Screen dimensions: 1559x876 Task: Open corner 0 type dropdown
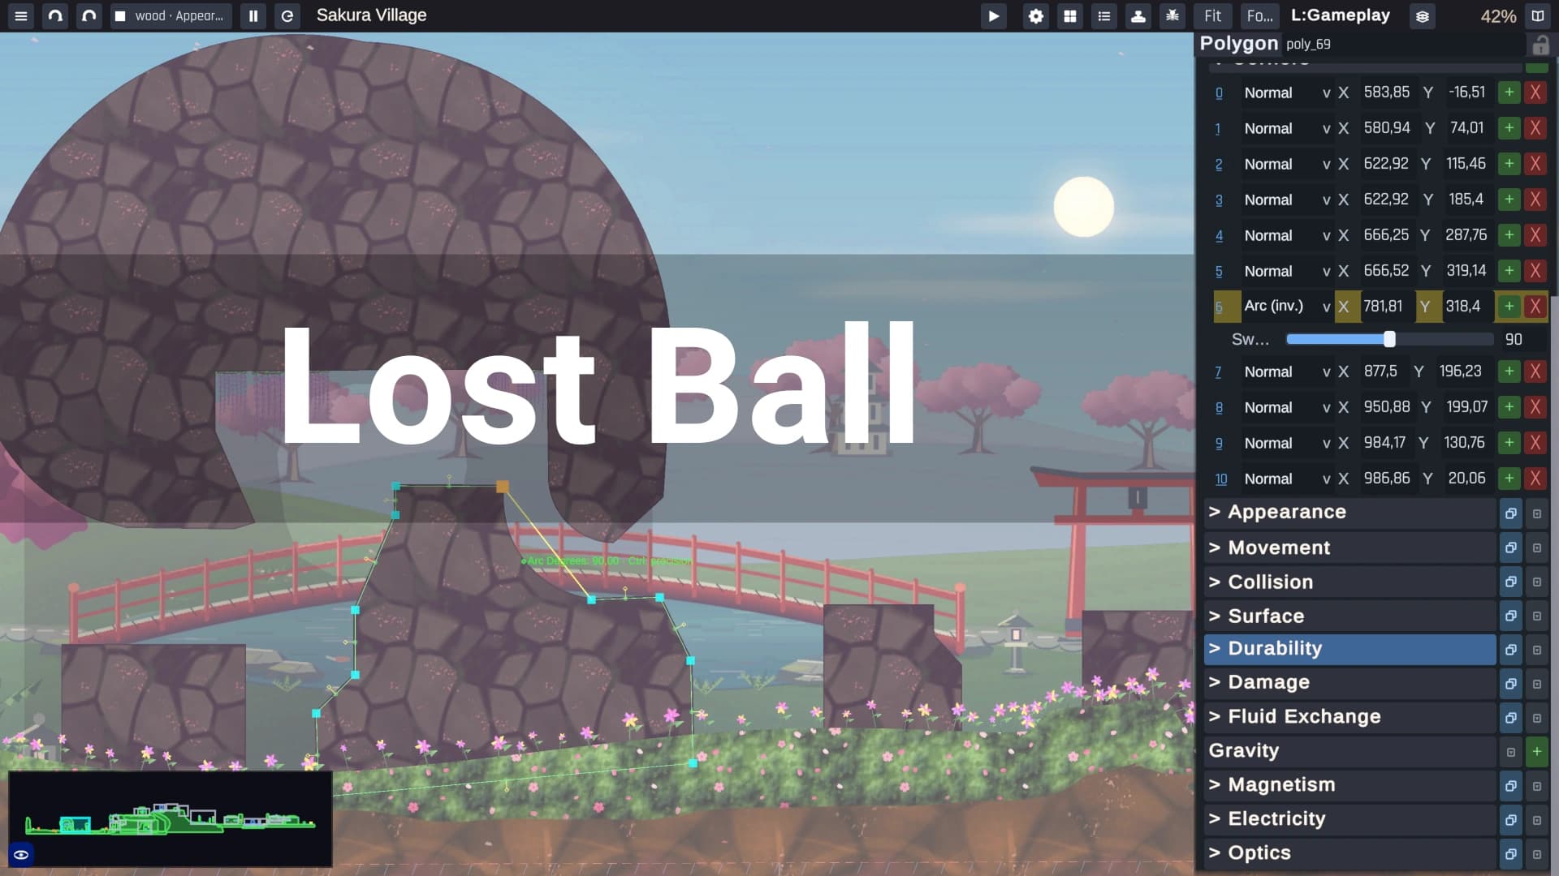tap(1287, 92)
